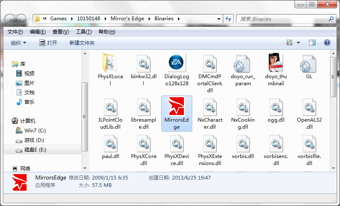Select Win7 (C:) drive
Viewport: 340px width, 206px height.
pyautogui.click(x=31, y=130)
